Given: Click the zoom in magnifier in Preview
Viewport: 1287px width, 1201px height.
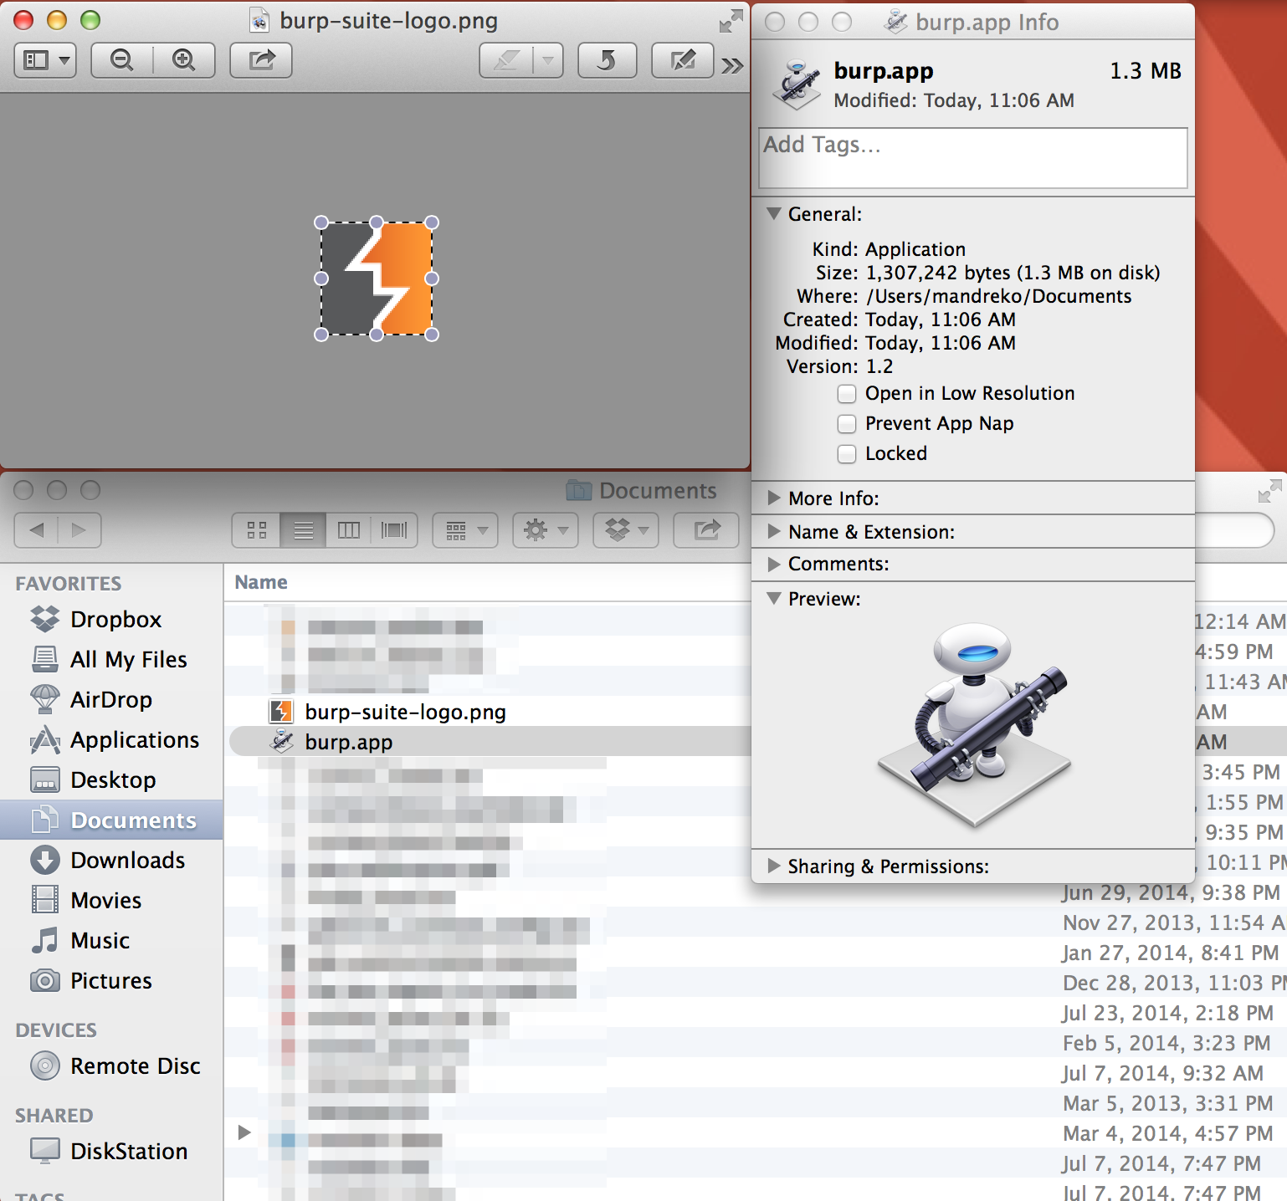Looking at the screenshot, I should (x=183, y=60).
